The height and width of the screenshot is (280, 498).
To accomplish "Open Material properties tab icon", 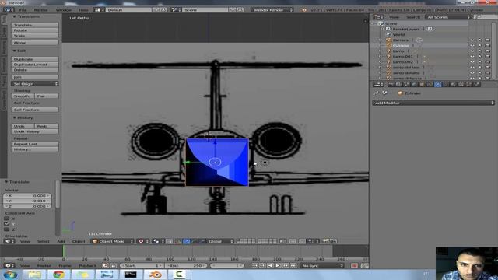I will [453, 85].
